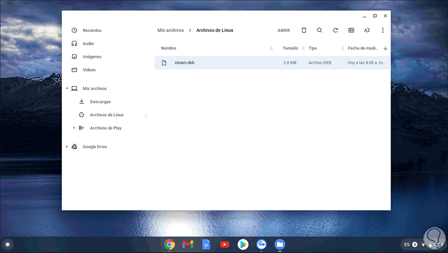This screenshot has width=448, height=253.
Task: Open Play Store from the shelf
Action: (x=243, y=244)
